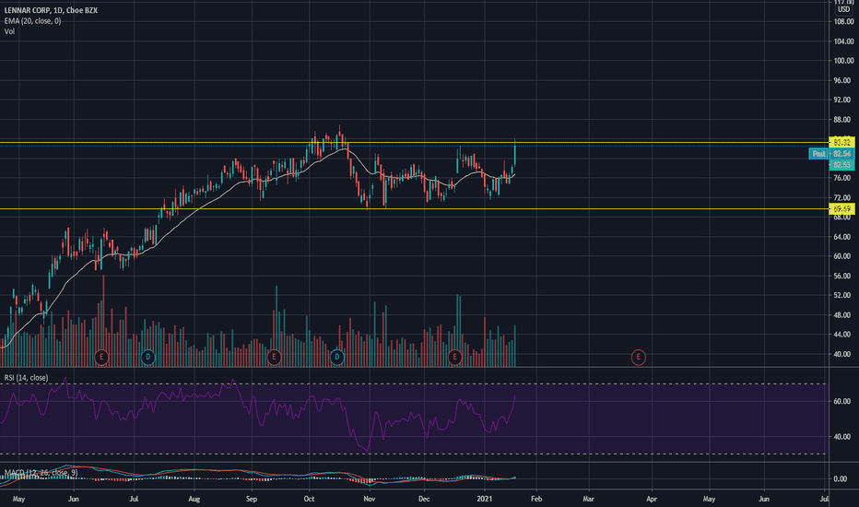
Task: Click the Apr label on the time axis
Action: click(652, 499)
